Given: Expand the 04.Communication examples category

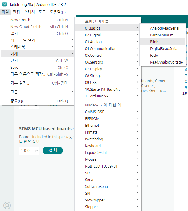Looking at the screenshot, I should (108, 48).
